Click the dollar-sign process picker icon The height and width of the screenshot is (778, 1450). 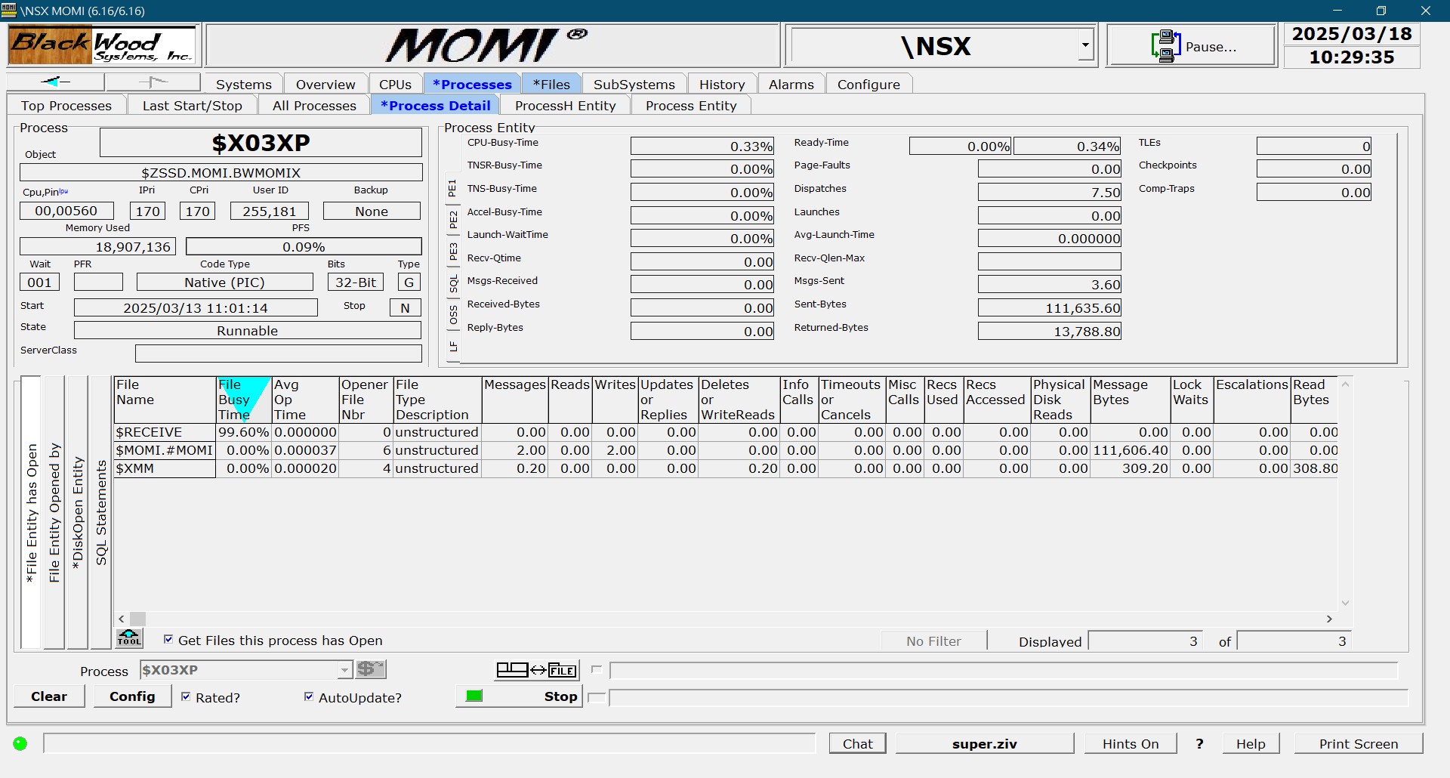pyautogui.click(x=371, y=669)
